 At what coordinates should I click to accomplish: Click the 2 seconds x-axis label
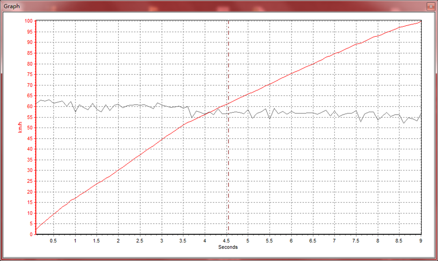click(118, 241)
